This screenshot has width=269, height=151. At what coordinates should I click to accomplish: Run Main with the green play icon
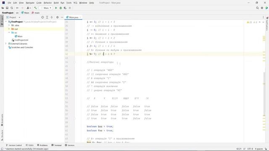click(x=56, y=8)
